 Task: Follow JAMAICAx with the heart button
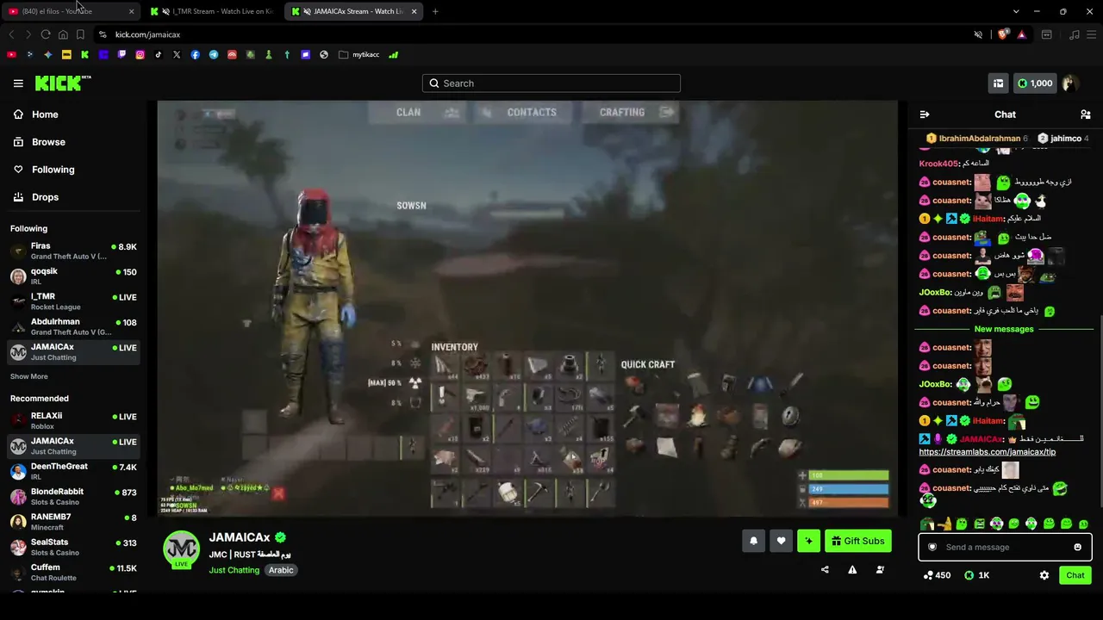781,541
